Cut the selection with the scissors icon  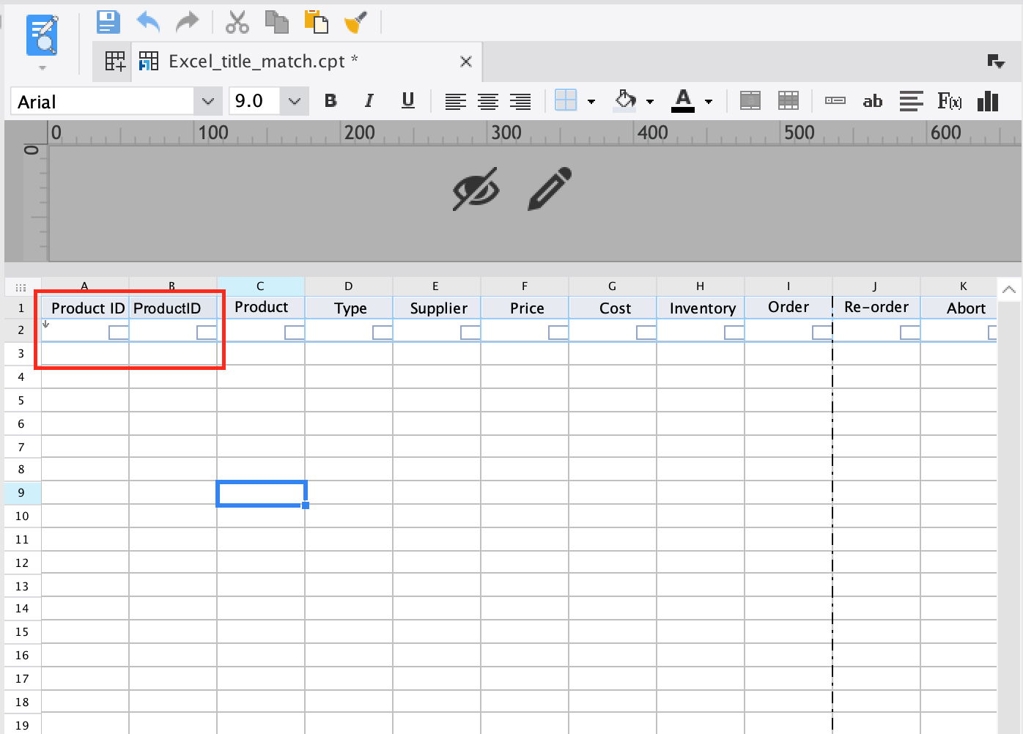(237, 22)
